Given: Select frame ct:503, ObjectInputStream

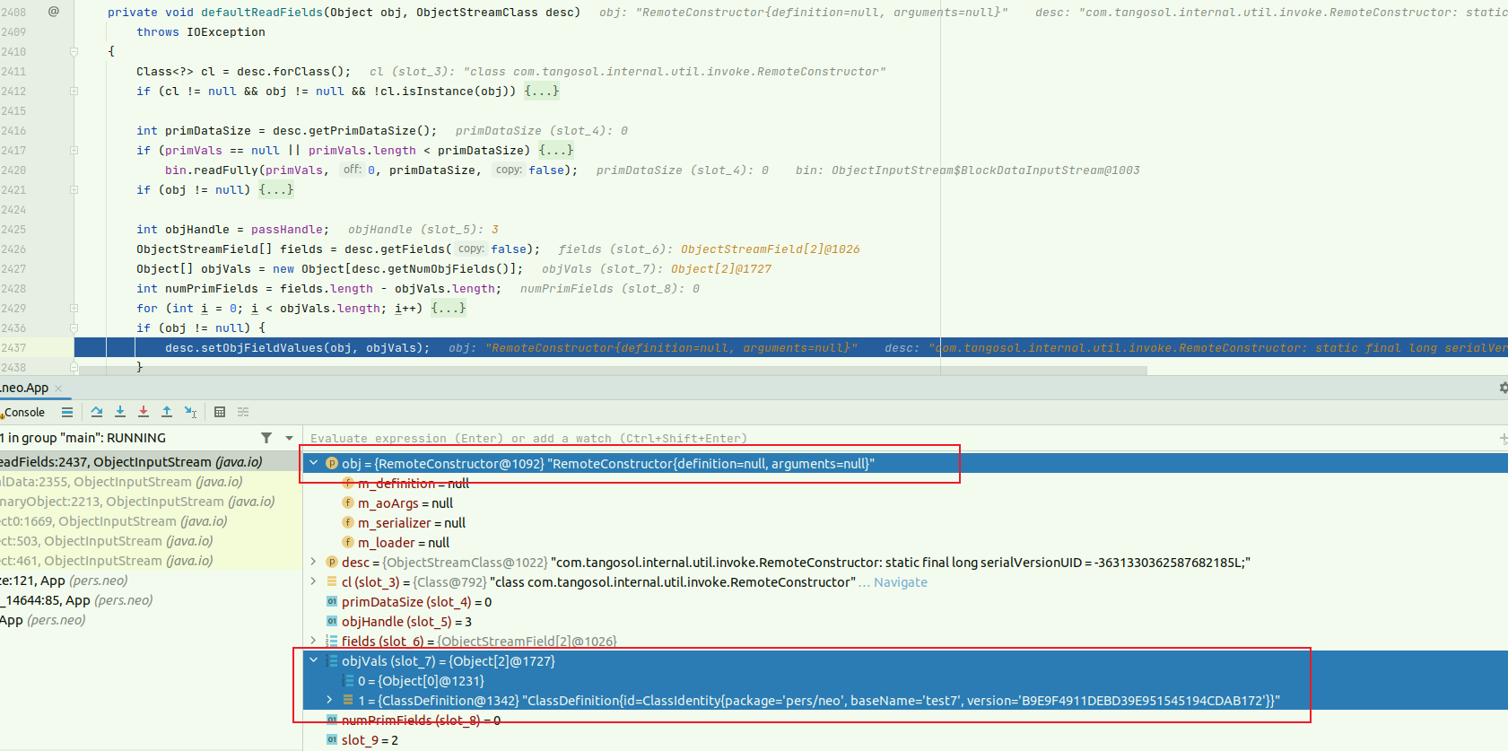Looking at the screenshot, I should click(151, 541).
